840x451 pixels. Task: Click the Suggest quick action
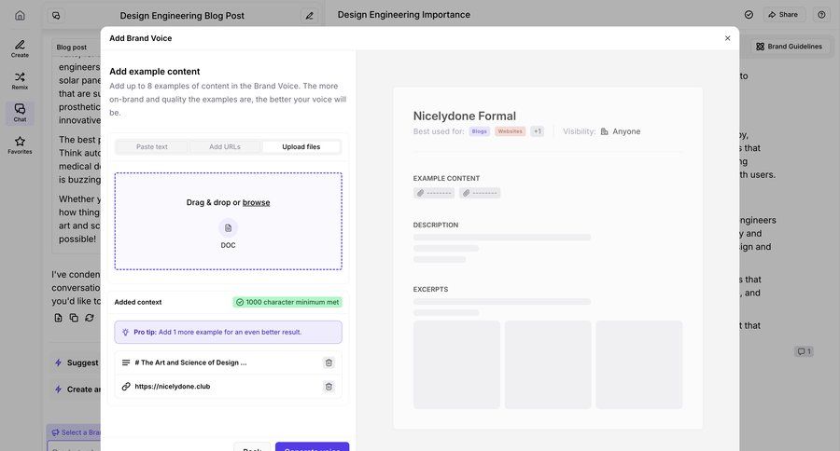click(77, 362)
